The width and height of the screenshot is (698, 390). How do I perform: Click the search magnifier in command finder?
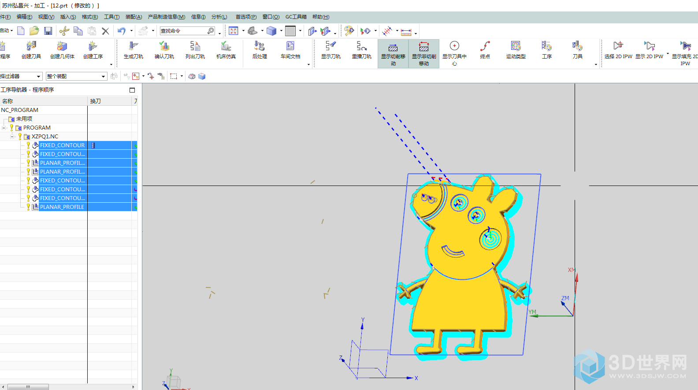coord(211,31)
